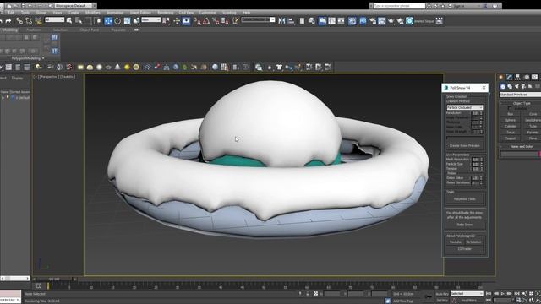Open the Motion command panel tab
The height and width of the screenshot is (304, 541).
pos(526,77)
